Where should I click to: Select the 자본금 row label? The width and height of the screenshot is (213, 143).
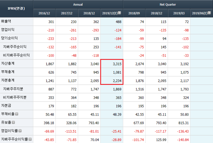[6, 106]
